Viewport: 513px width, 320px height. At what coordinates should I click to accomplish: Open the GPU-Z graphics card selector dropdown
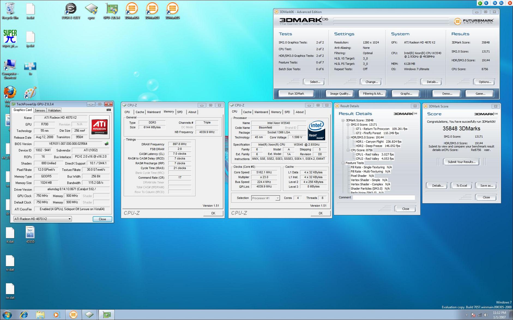coord(43,219)
